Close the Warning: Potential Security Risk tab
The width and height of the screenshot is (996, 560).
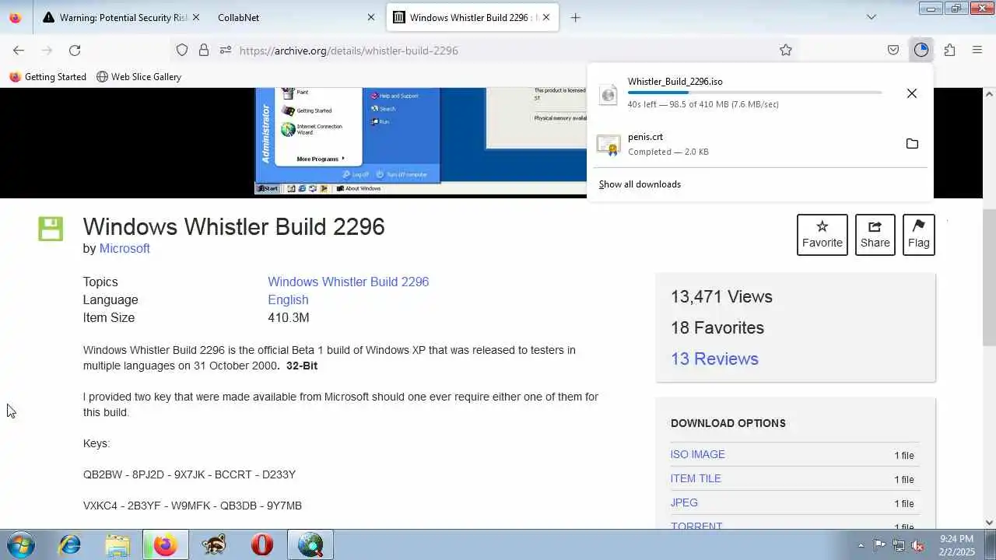[x=196, y=17]
